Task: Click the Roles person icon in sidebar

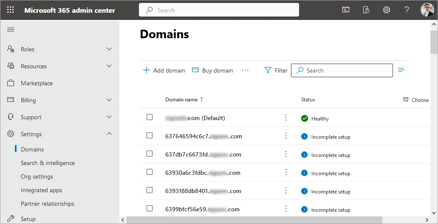Action: point(11,49)
